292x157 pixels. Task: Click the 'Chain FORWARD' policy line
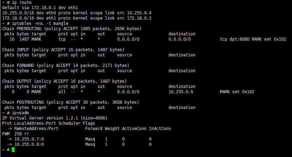pos(65,66)
